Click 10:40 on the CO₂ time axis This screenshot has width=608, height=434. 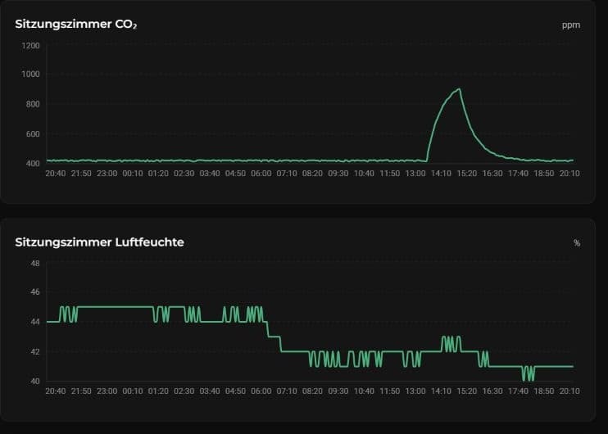364,174
